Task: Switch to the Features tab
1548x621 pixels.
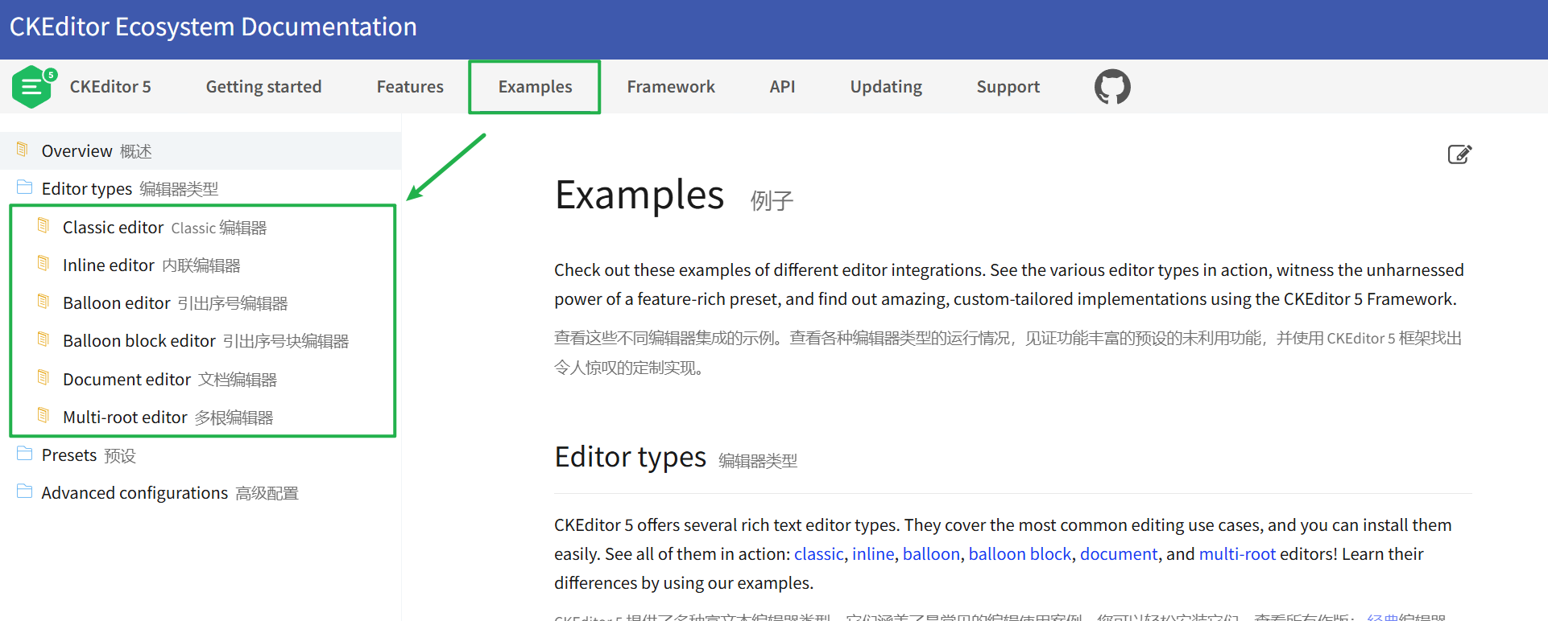Action: (x=410, y=87)
